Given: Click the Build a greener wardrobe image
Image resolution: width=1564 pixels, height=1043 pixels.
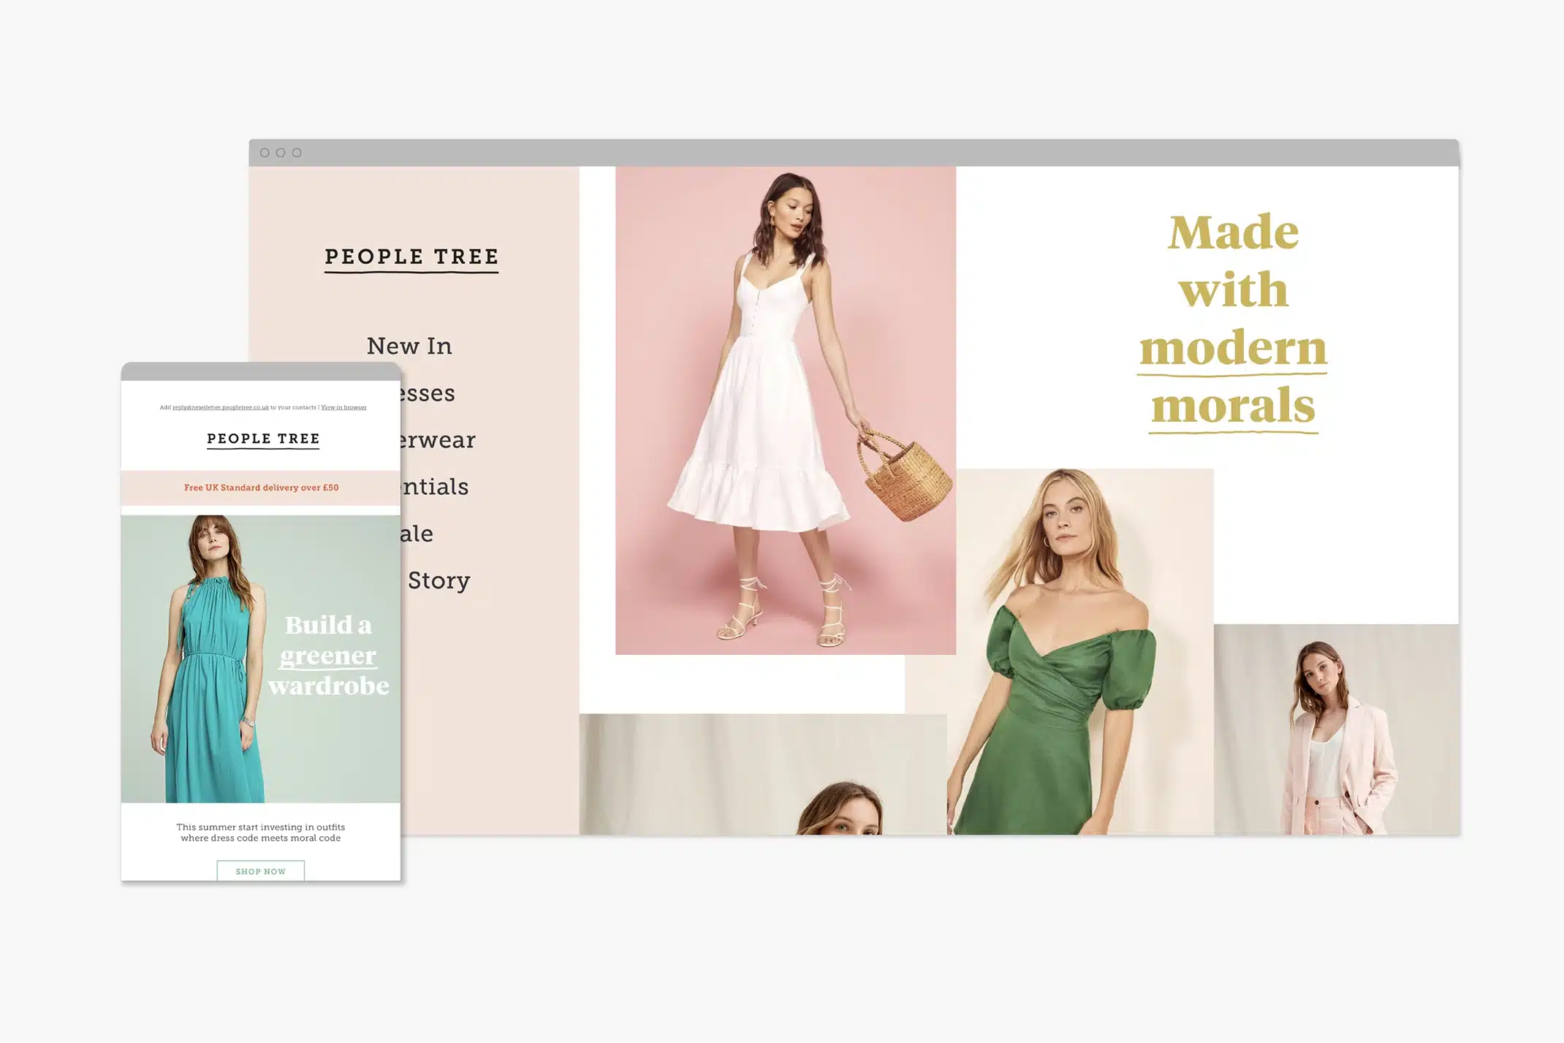Looking at the screenshot, I should 261,658.
